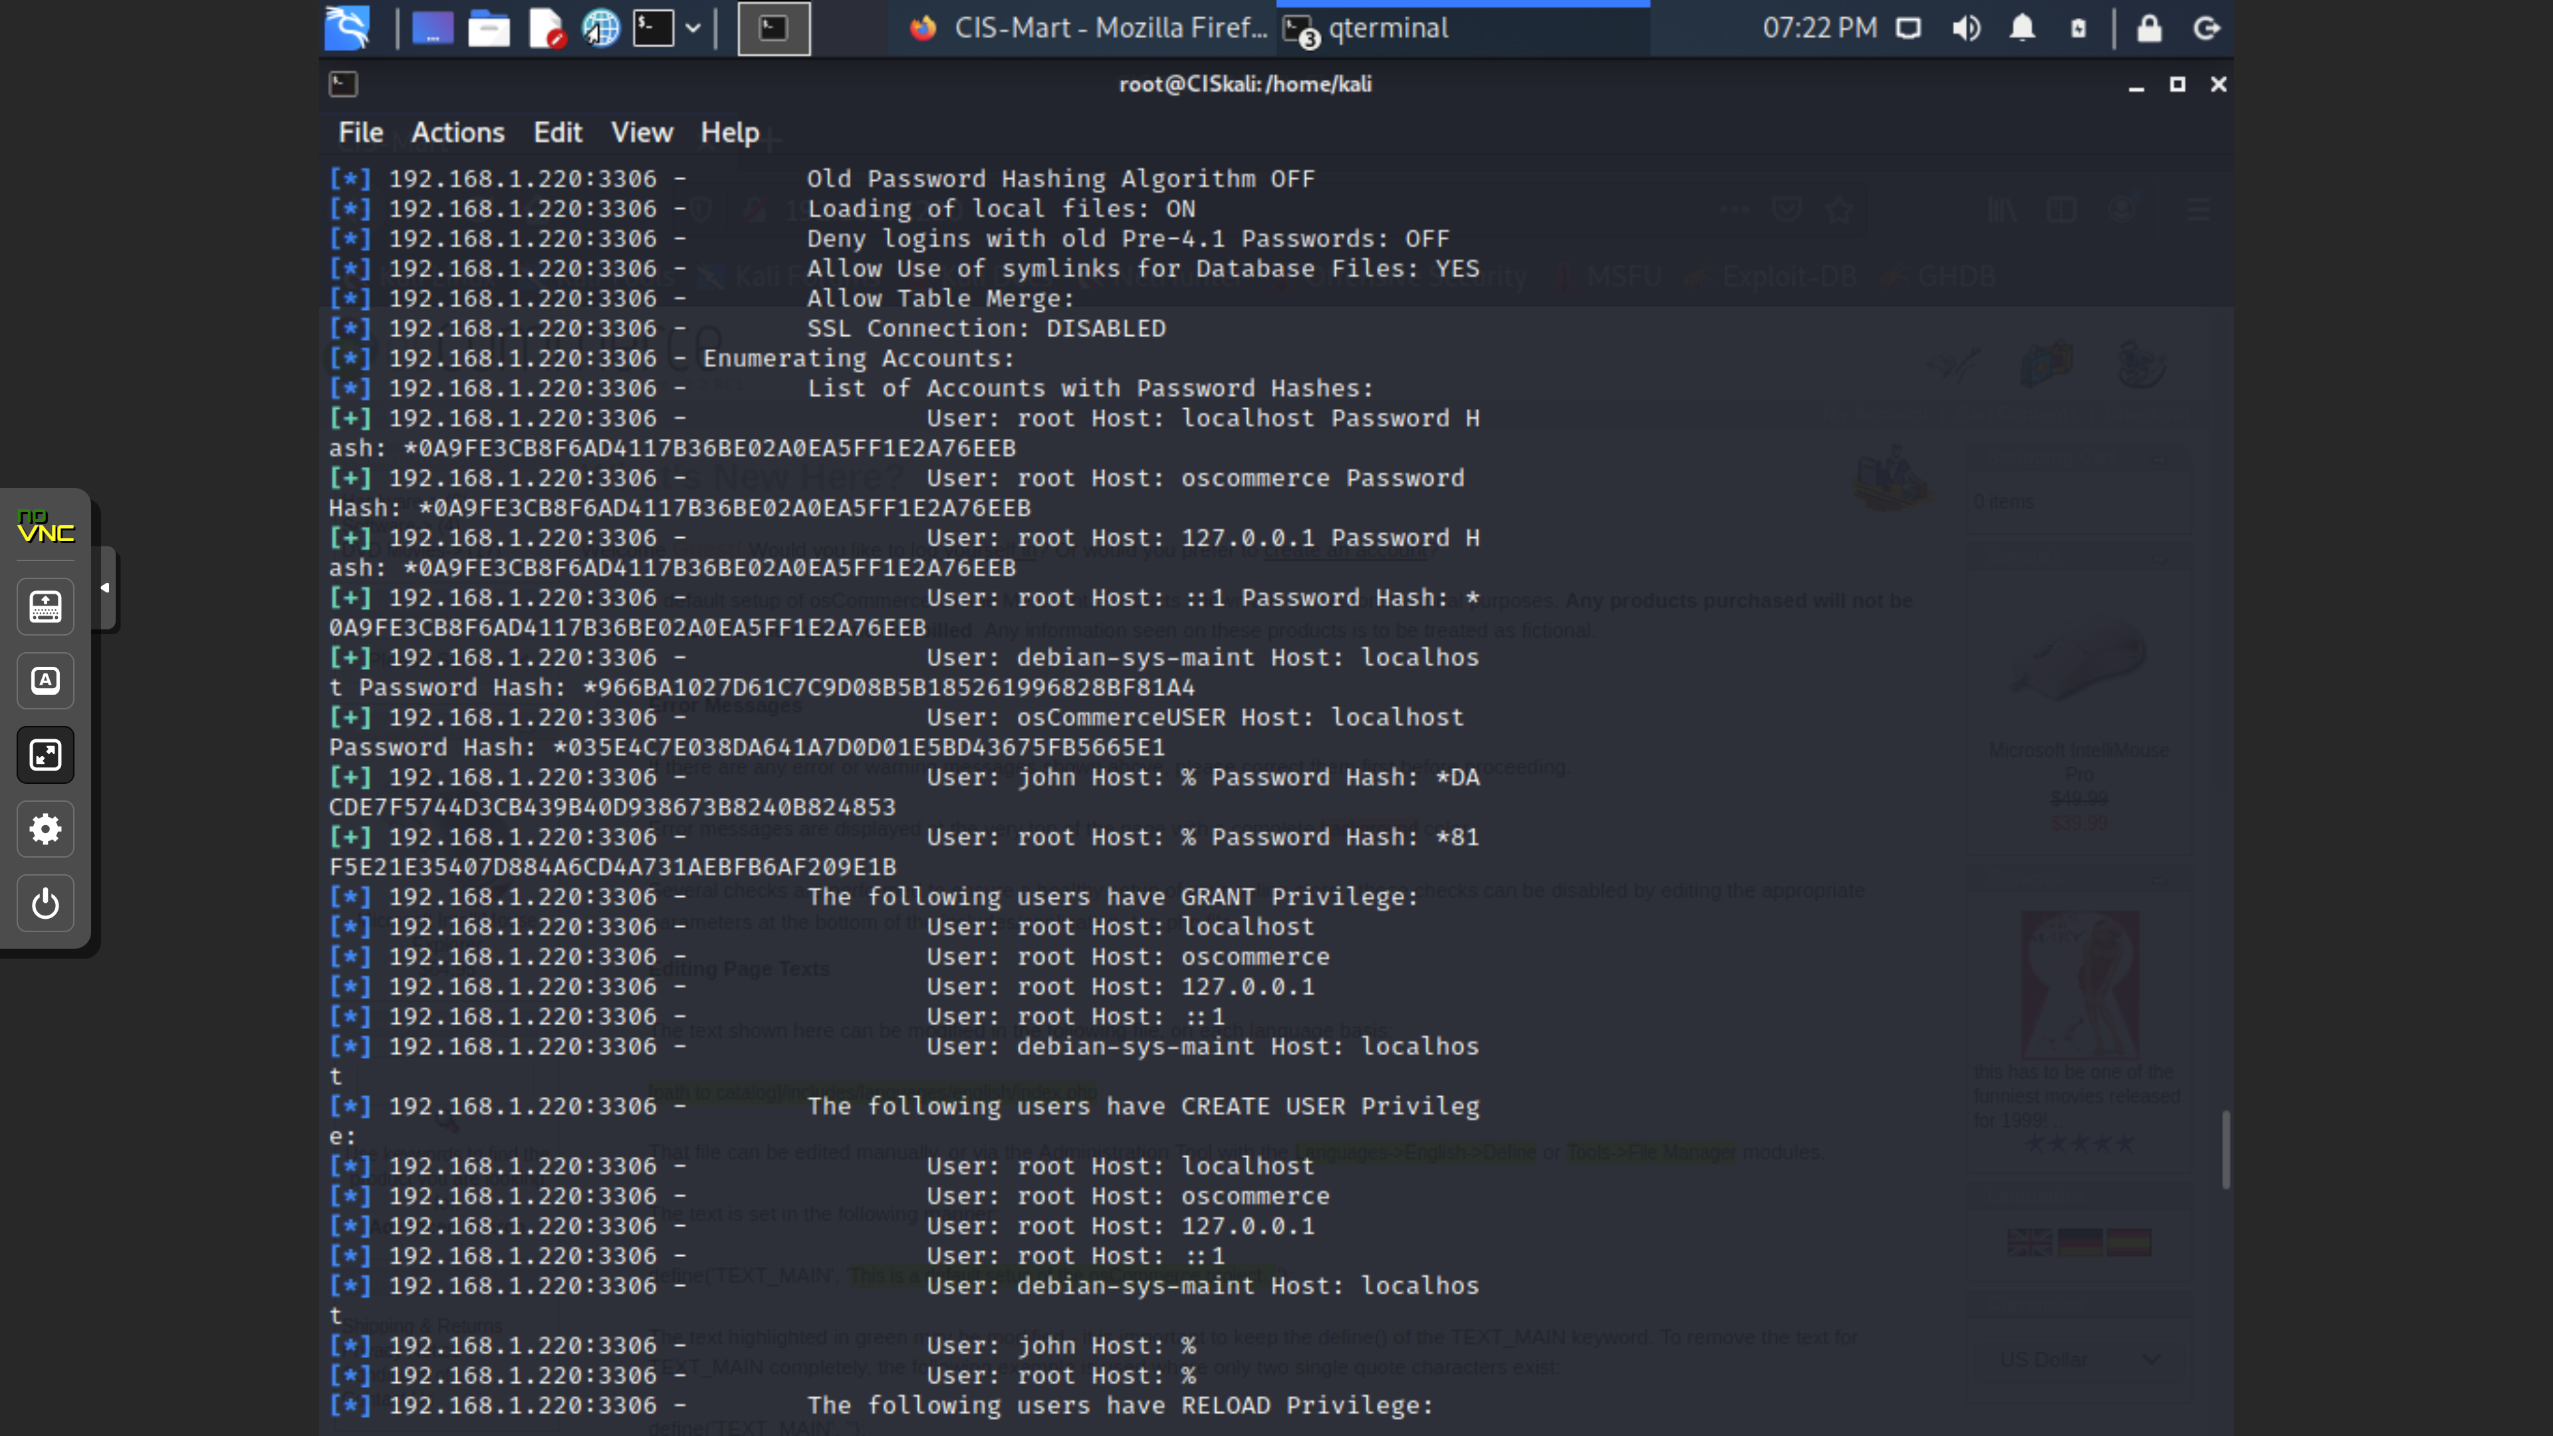The width and height of the screenshot is (2553, 1436).
Task: Open the terminal emulator panel launcher
Action: (x=654, y=28)
